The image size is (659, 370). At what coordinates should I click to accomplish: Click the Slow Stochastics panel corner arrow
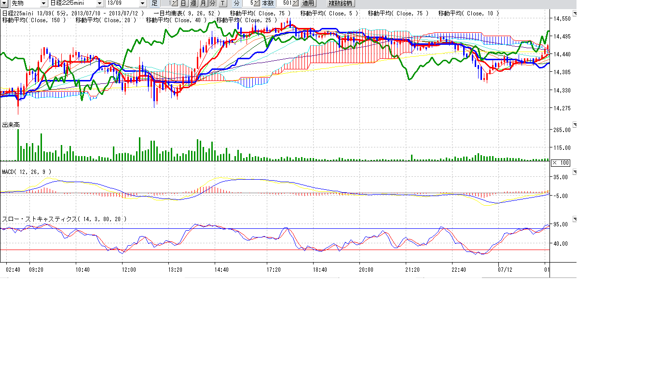click(574, 218)
